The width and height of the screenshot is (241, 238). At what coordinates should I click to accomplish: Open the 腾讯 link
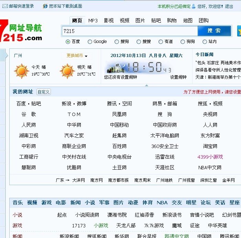pyautogui.click(x=112, y=104)
